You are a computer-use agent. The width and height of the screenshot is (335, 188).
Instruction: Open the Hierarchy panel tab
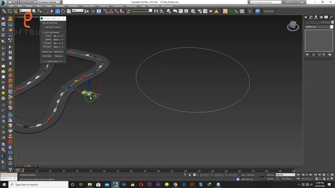point(316,17)
